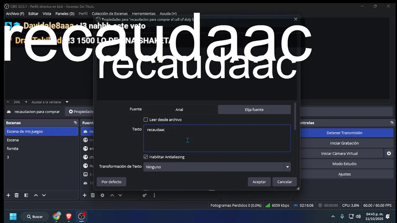Show hidden system tray icons chevron
The width and height of the screenshot is (397, 223).
pos(333,216)
